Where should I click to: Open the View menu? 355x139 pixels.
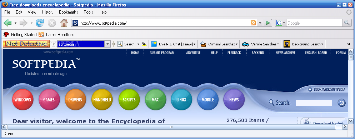(x=32, y=12)
